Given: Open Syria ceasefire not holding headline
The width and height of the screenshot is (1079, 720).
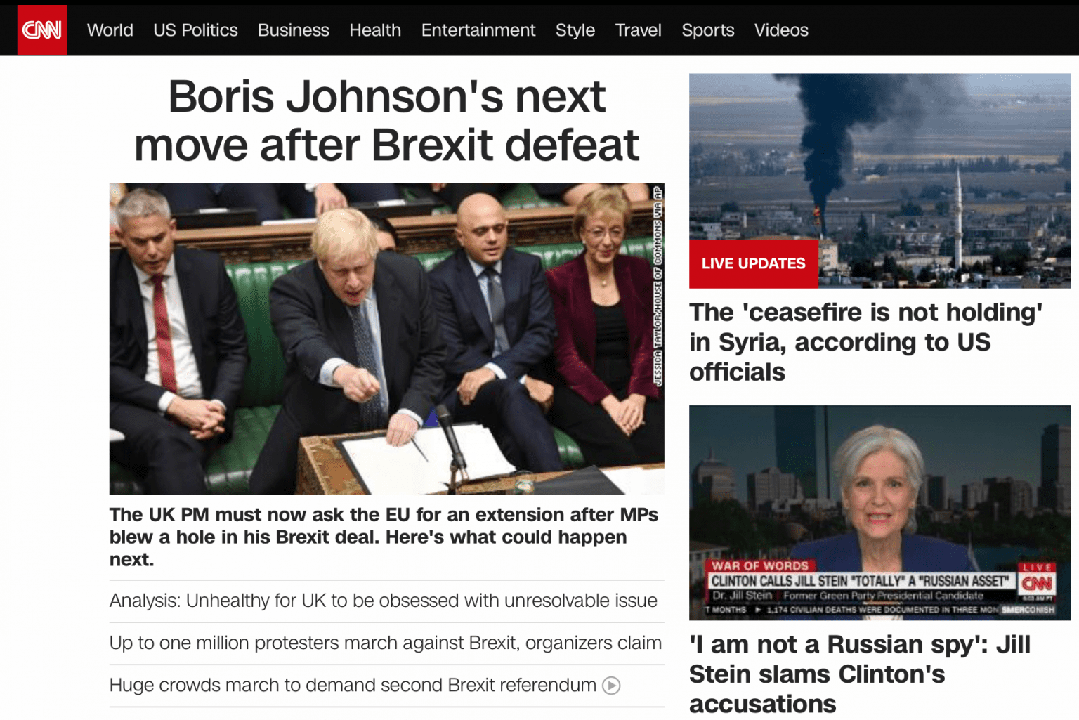Looking at the screenshot, I should pyautogui.click(x=865, y=342).
